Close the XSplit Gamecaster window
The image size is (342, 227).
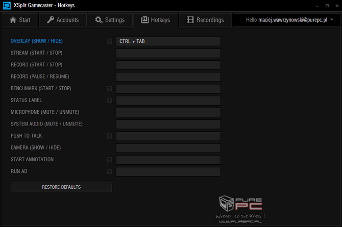click(x=337, y=6)
